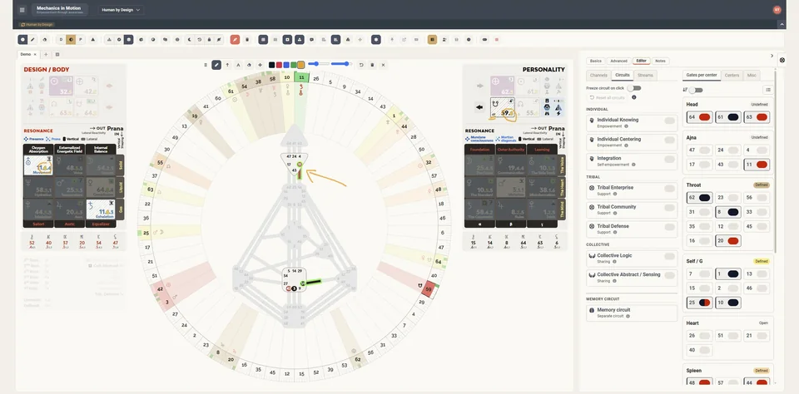The height and width of the screenshot is (394, 799).
Task: Pick the blue color swatch
Action: tap(286, 65)
